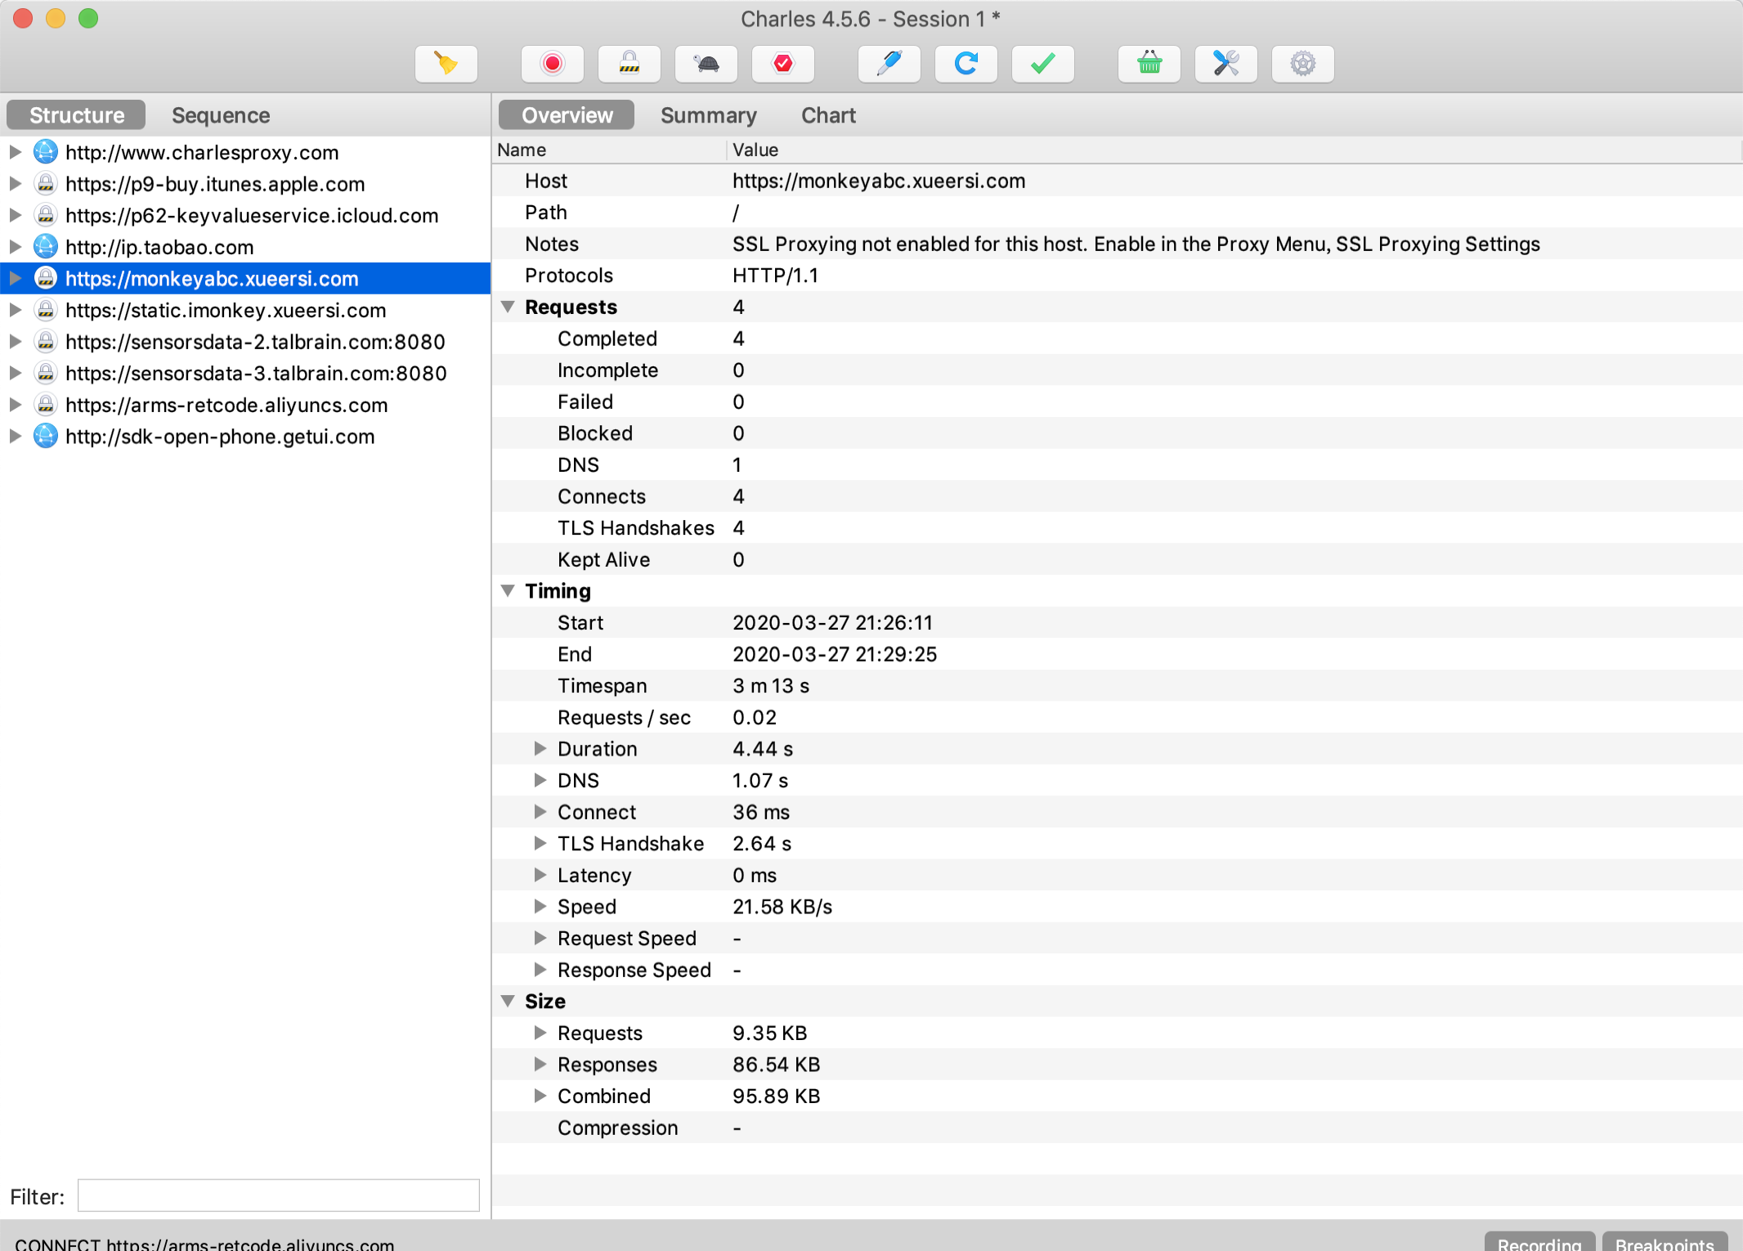
Task: Toggle recording with the red record button
Action: (553, 64)
